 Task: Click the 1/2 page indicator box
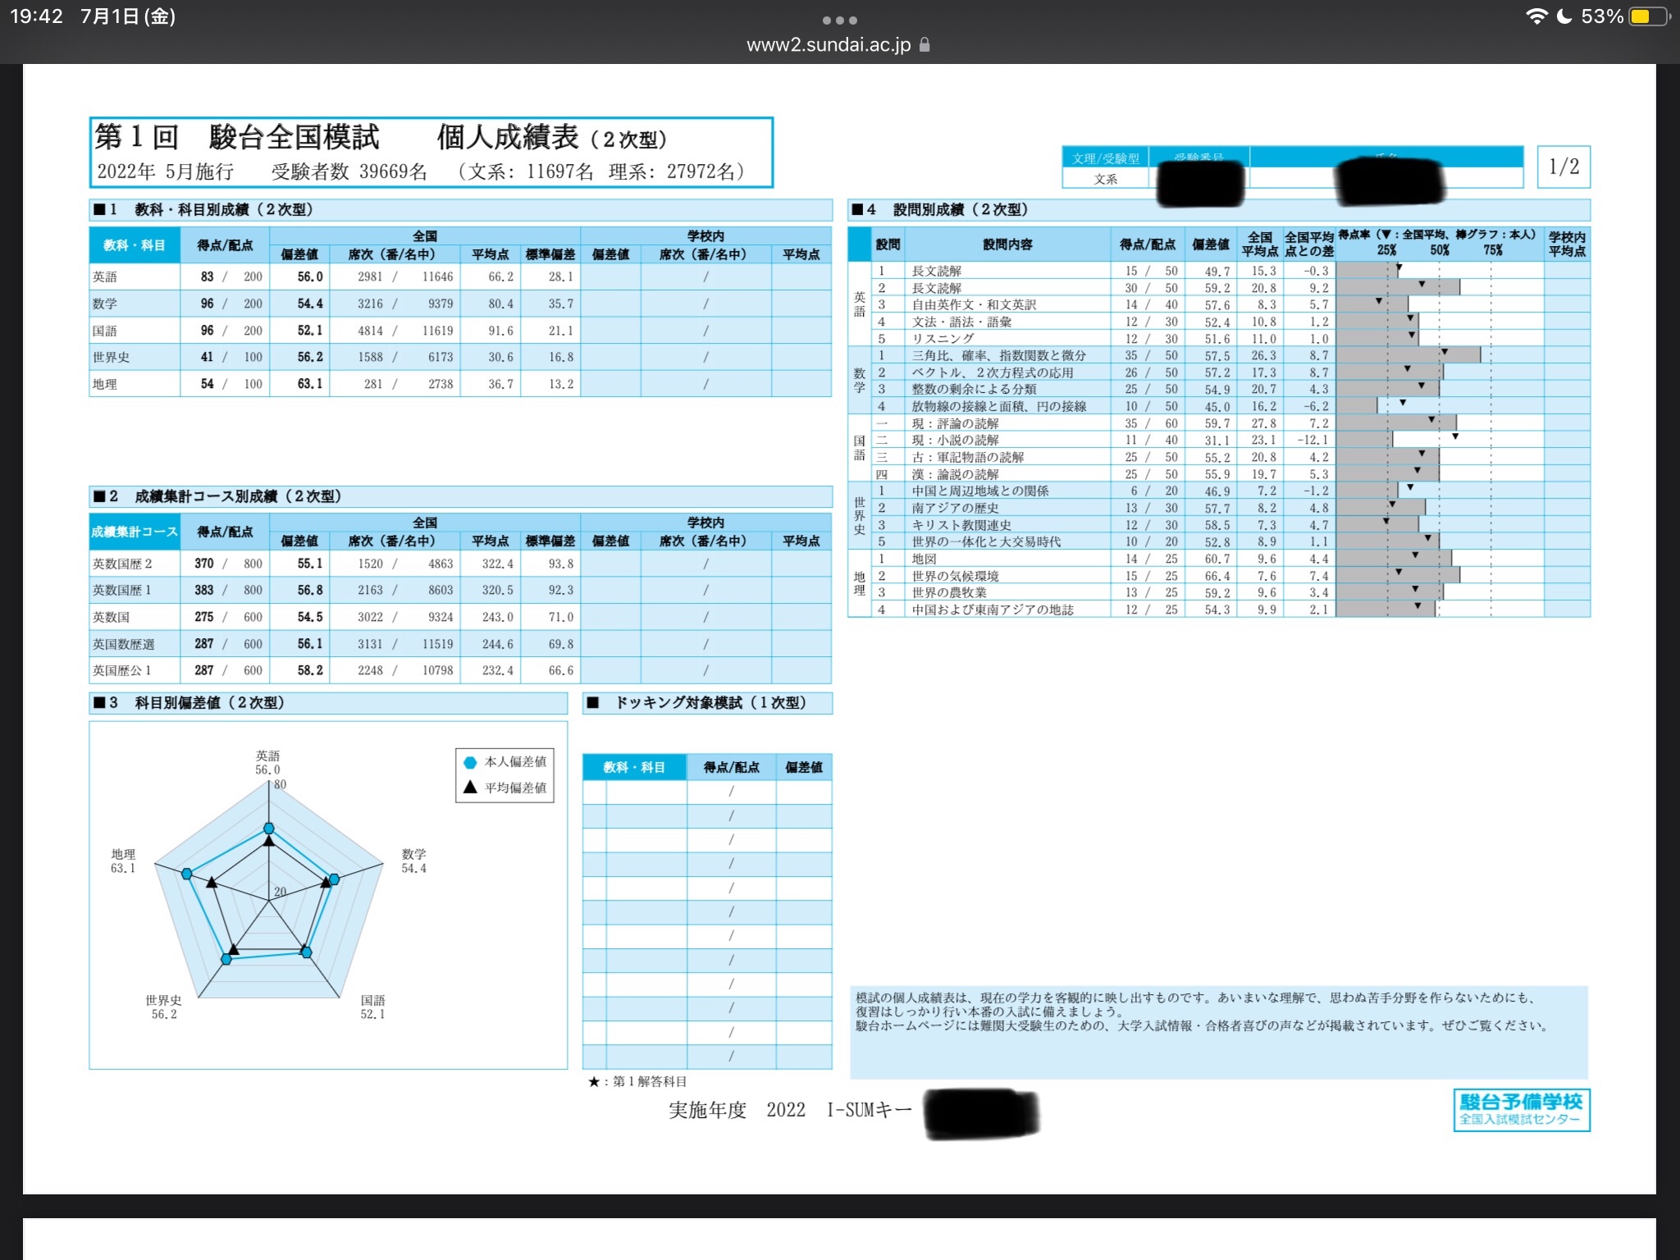tap(1564, 167)
